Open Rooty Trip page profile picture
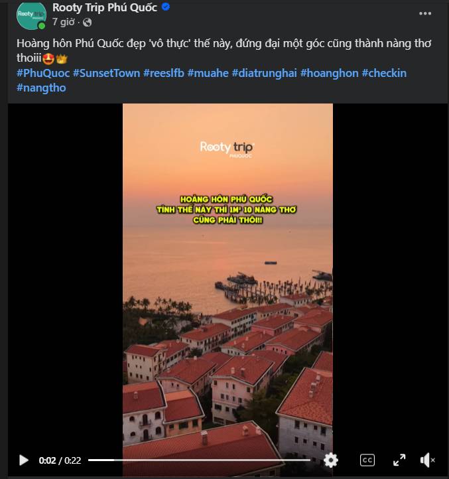Screen dimensions: 449x479 point(31,15)
